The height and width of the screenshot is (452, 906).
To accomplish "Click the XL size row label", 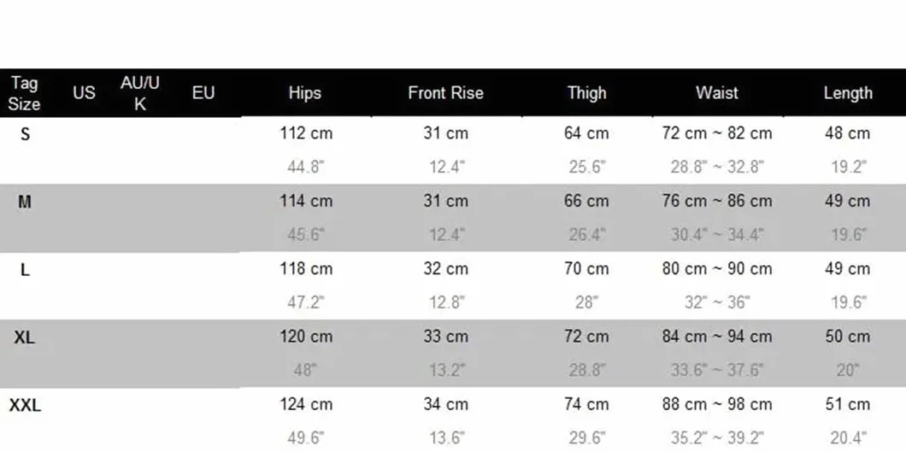I will (24, 338).
